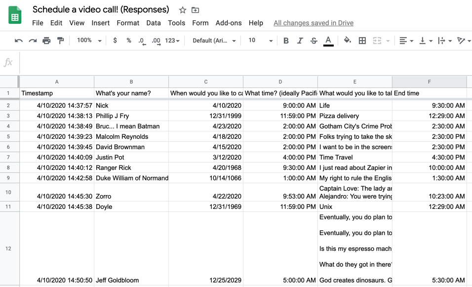
Task: Open the Default (Arial) font dropdown
Action: [x=214, y=41]
